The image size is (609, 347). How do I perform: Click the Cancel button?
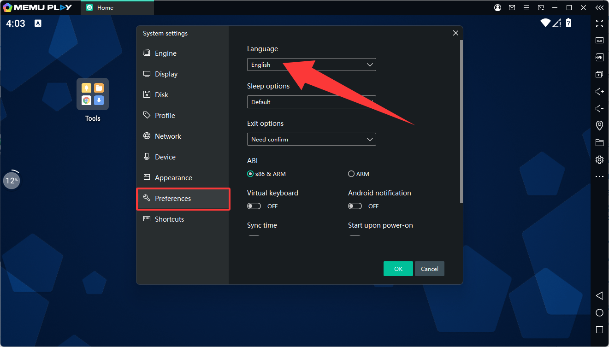(x=429, y=269)
